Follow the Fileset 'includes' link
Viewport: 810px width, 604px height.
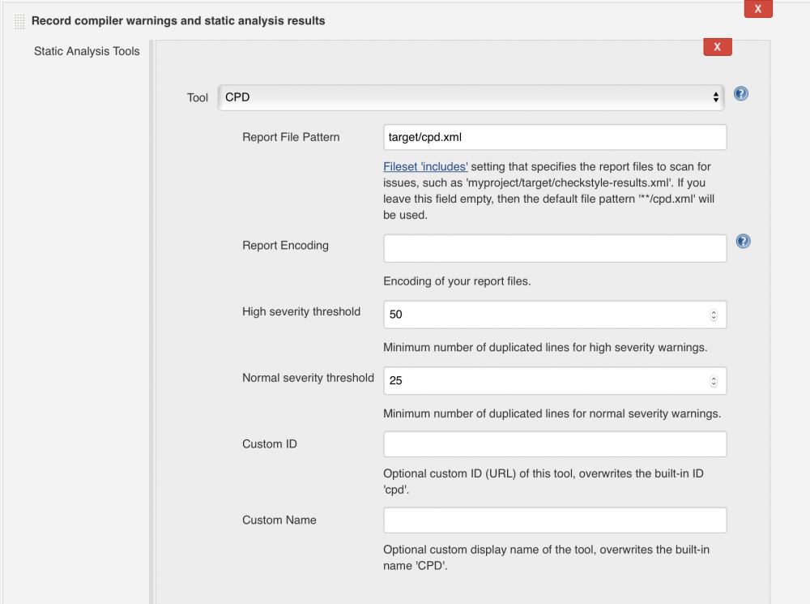(x=424, y=166)
